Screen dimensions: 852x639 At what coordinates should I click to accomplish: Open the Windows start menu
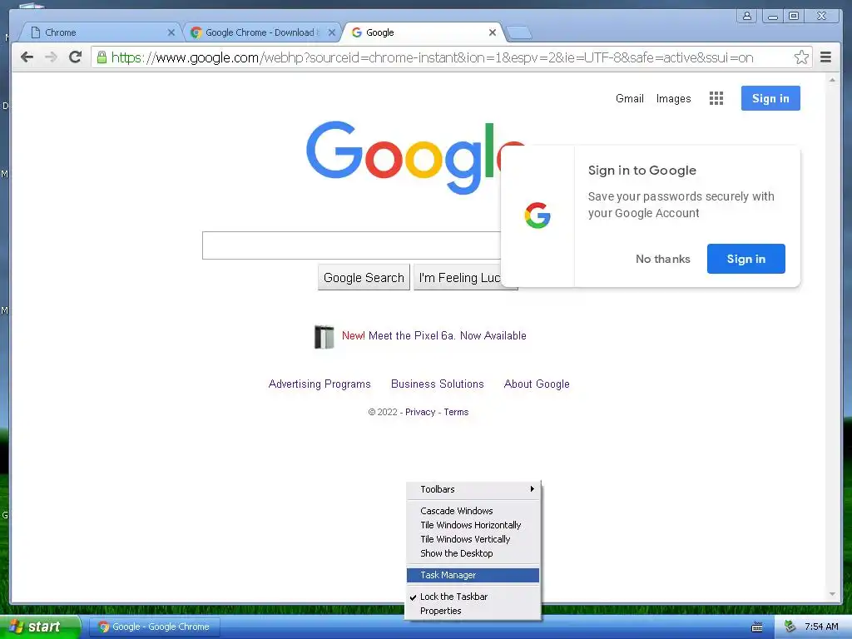click(x=39, y=627)
